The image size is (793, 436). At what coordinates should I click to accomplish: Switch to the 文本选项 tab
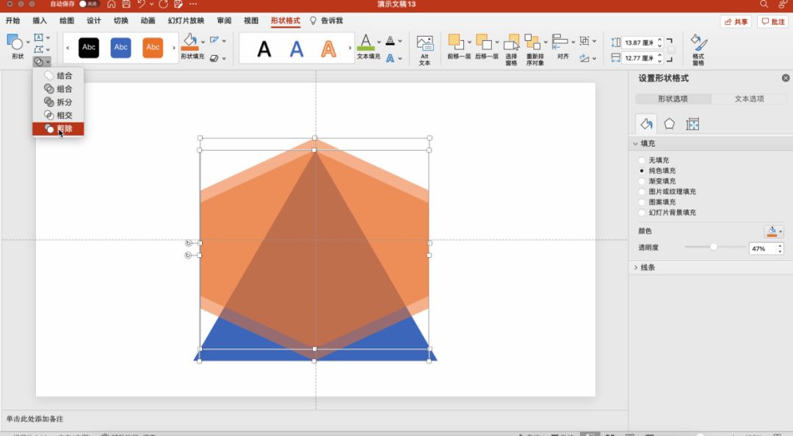coord(749,99)
